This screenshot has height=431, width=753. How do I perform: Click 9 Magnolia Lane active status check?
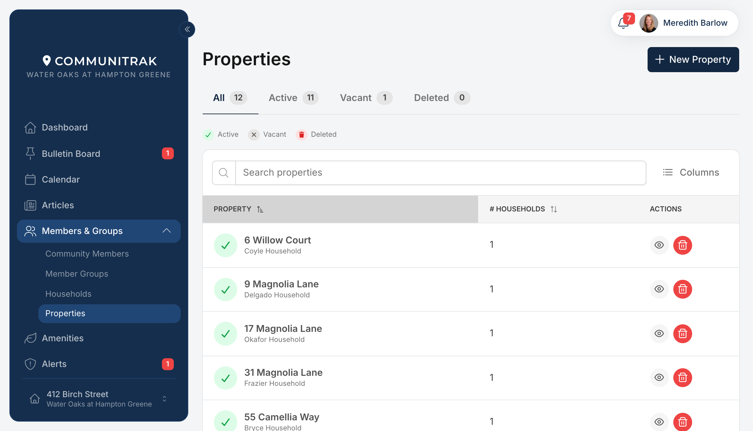226,290
